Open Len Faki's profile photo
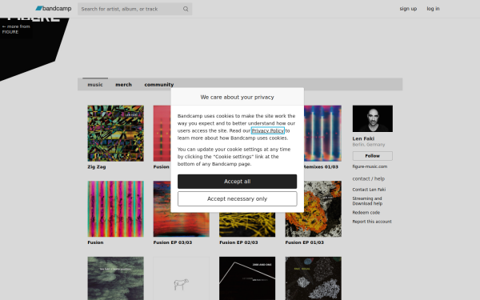The image size is (480, 300). point(373,118)
